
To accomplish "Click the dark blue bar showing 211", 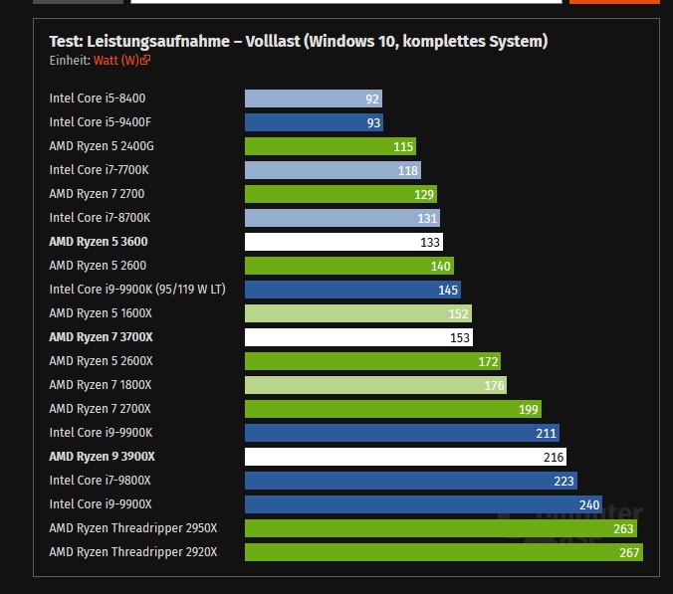I will pos(402,433).
